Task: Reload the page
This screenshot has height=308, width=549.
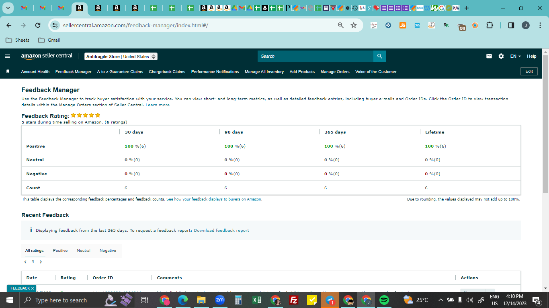Action: (38, 25)
